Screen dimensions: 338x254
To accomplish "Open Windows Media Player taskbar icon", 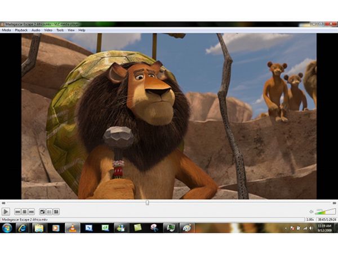I will [56, 228].
